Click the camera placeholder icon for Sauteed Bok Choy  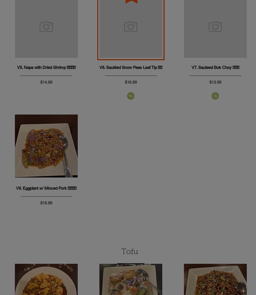(x=215, y=27)
